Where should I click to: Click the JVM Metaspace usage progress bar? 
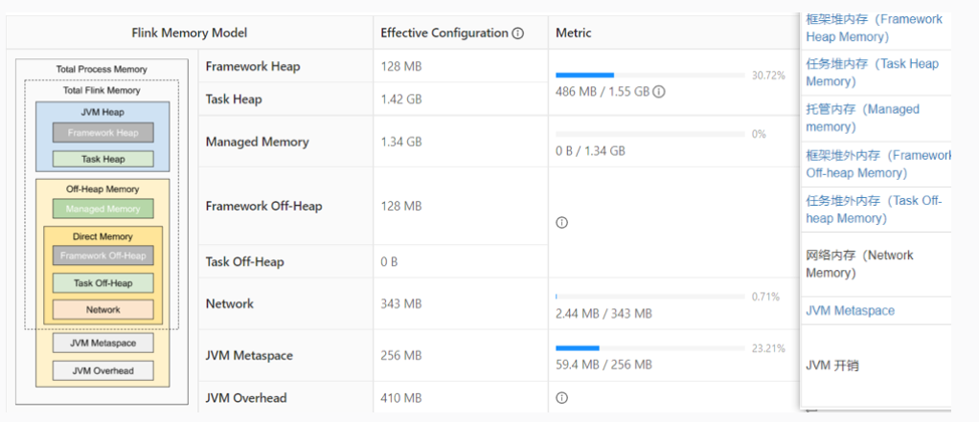pos(649,348)
